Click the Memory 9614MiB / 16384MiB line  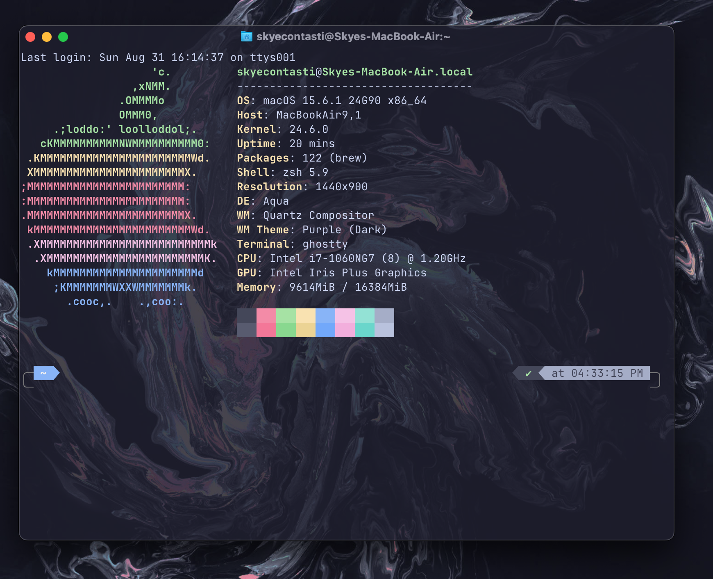click(x=322, y=287)
